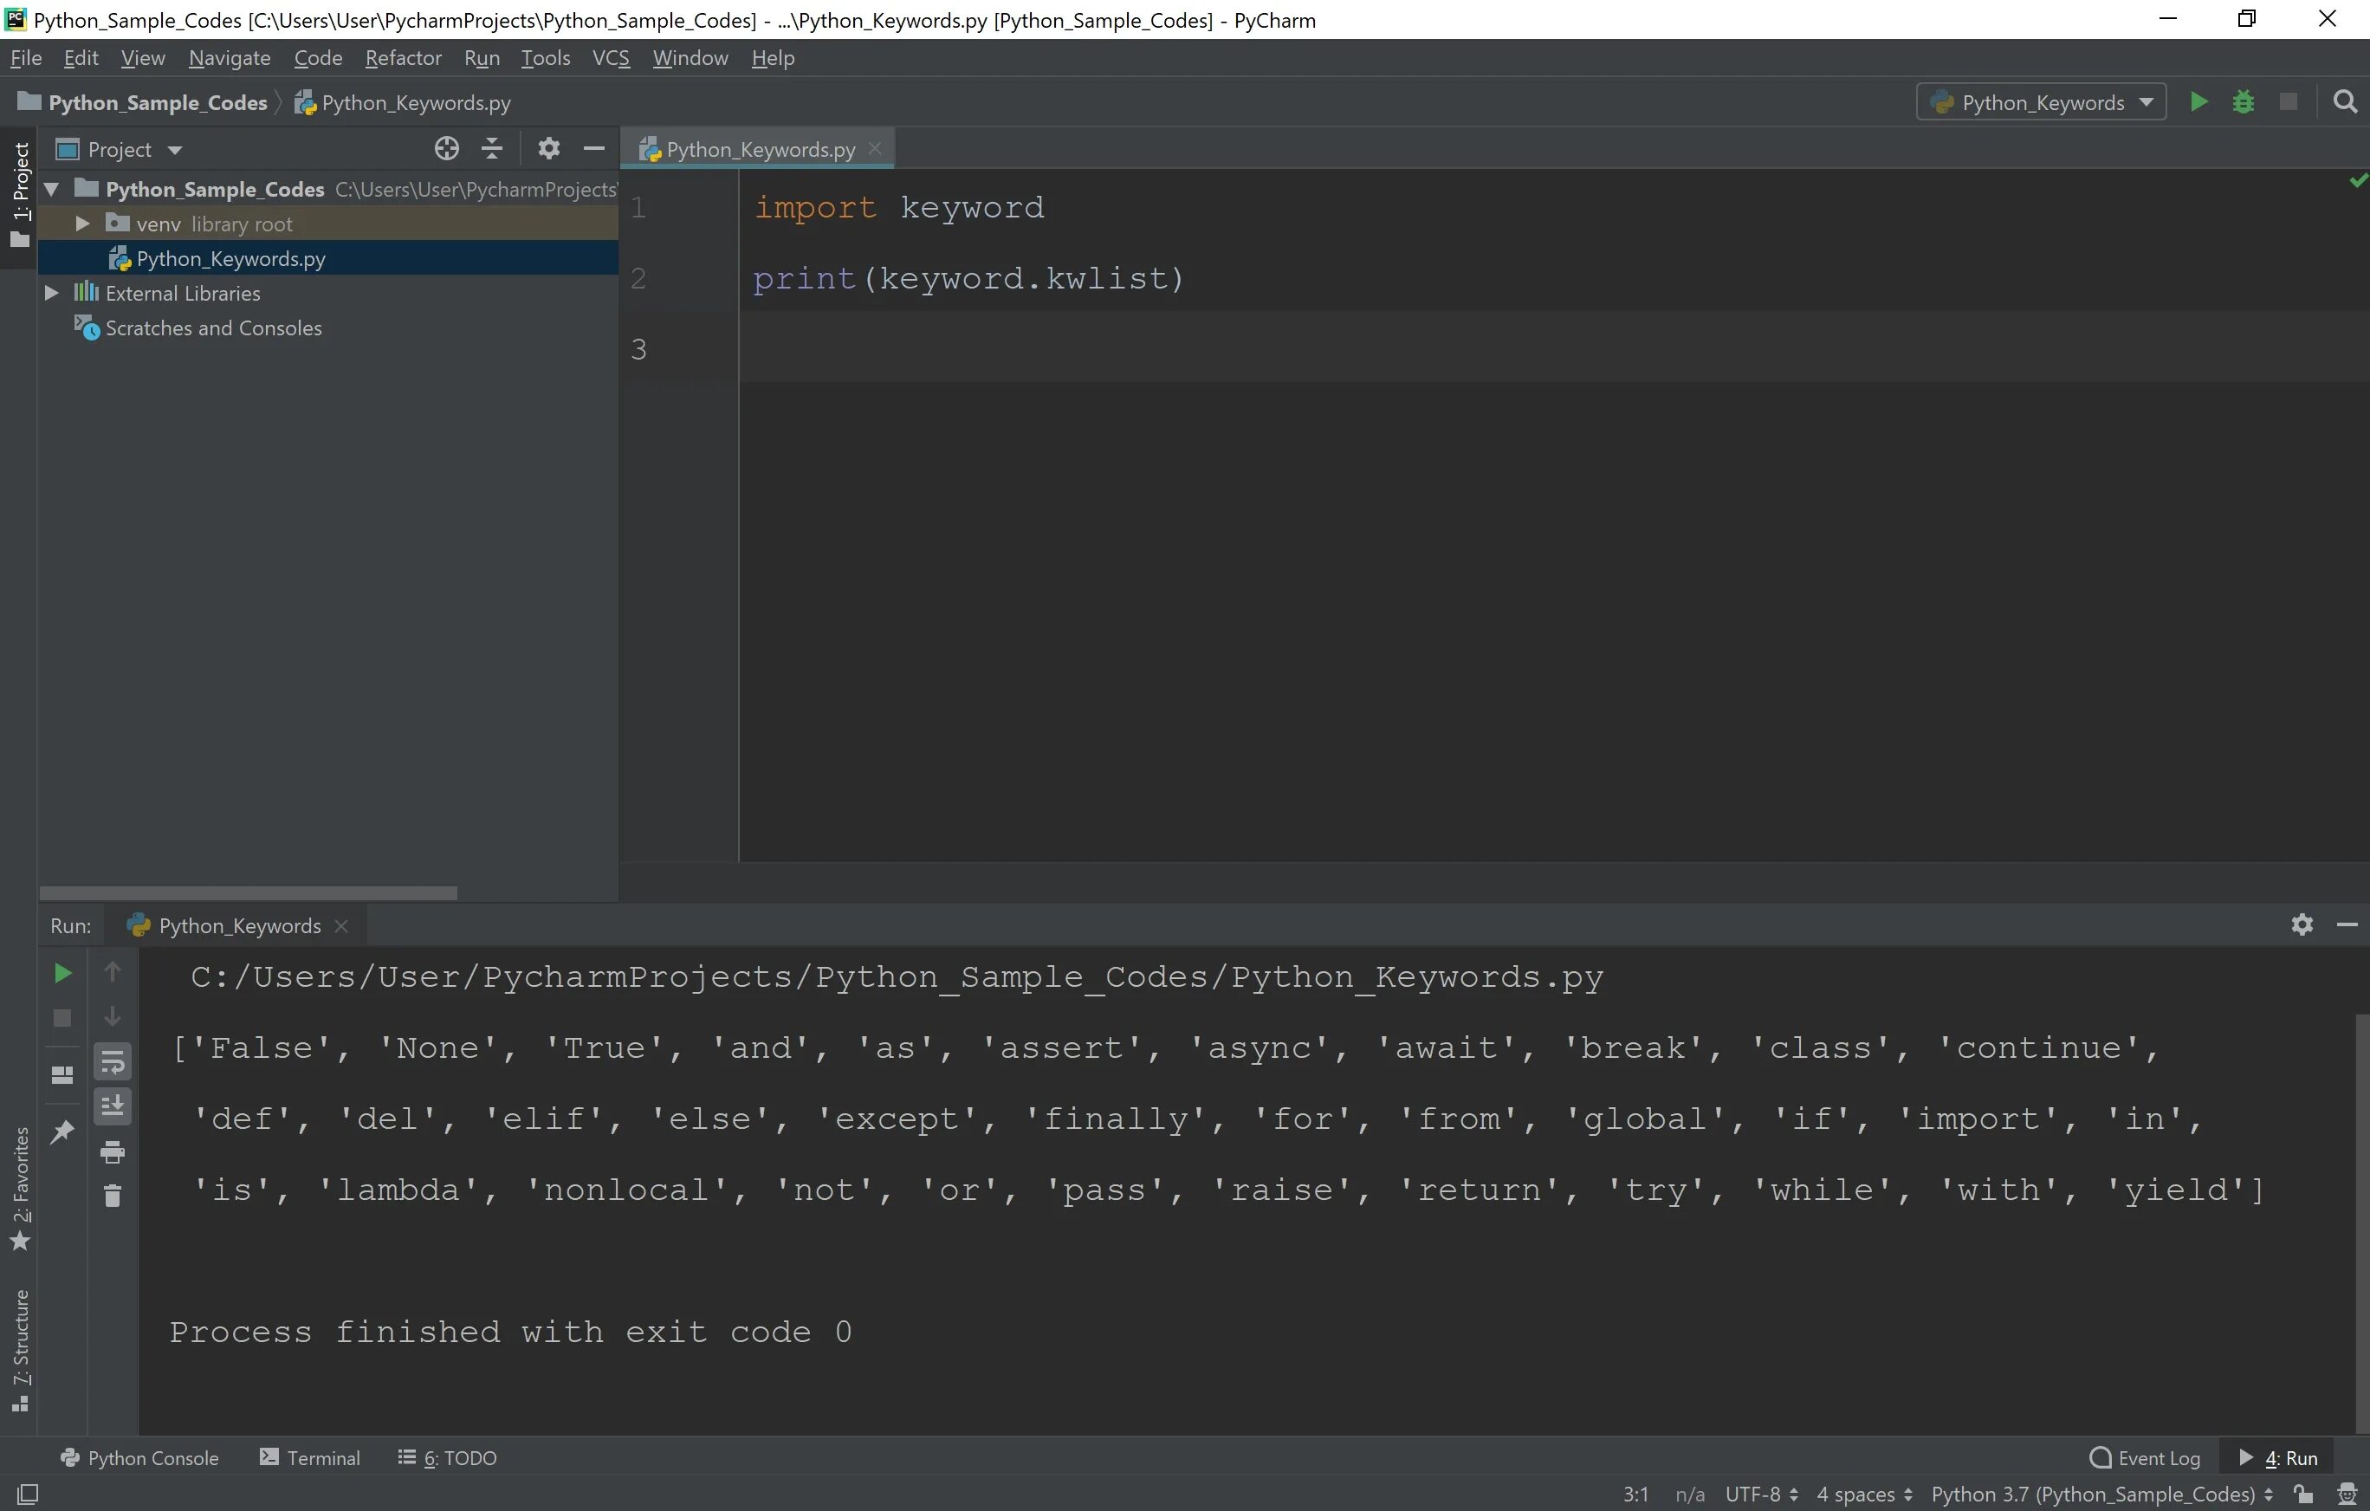Expand the venv library root tree item
The width and height of the screenshot is (2370, 1511).
tap(81, 223)
